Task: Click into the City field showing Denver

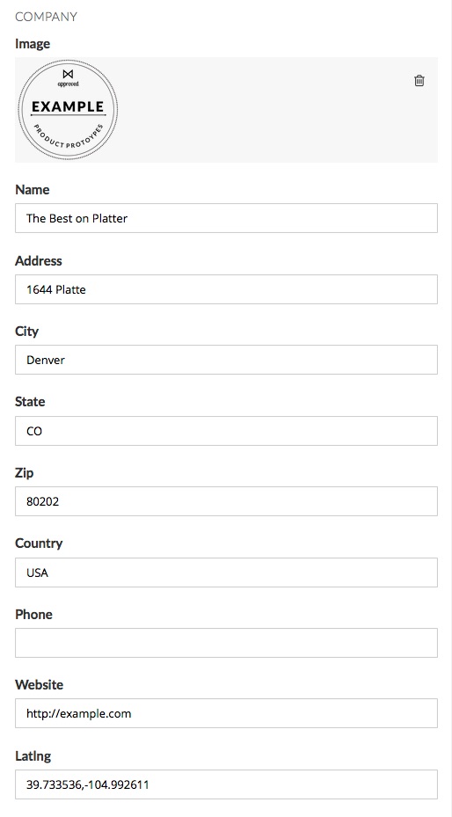Action: click(x=226, y=360)
